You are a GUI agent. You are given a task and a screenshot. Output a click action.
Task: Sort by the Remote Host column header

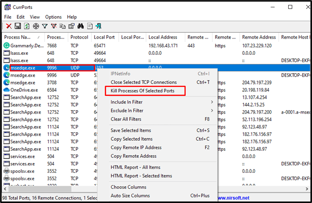tap(295, 37)
